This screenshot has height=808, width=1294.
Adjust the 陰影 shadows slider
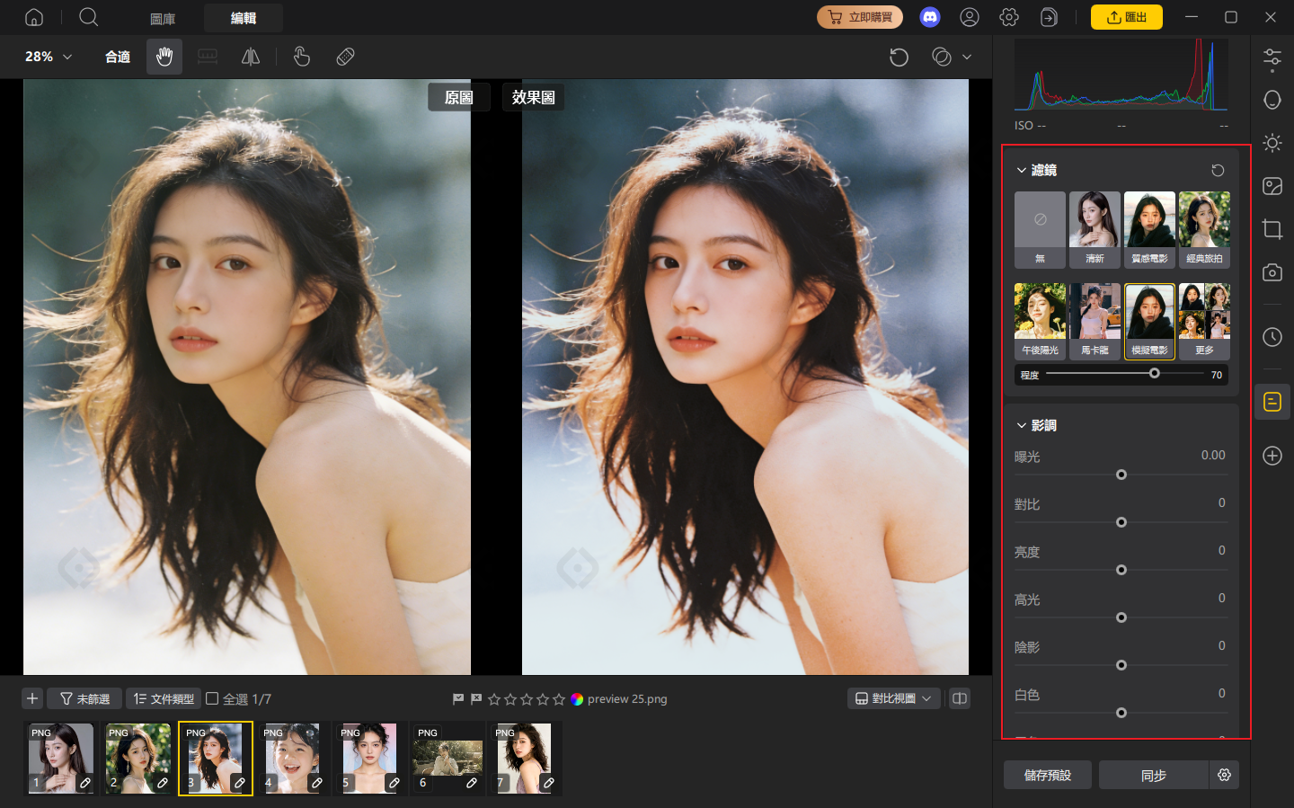click(x=1121, y=665)
